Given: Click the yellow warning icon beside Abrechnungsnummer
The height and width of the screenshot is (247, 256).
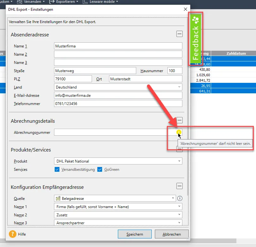Looking at the screenshot, I should [x=179, y=132].
